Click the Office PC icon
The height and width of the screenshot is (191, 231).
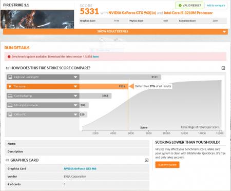(10, 114)
